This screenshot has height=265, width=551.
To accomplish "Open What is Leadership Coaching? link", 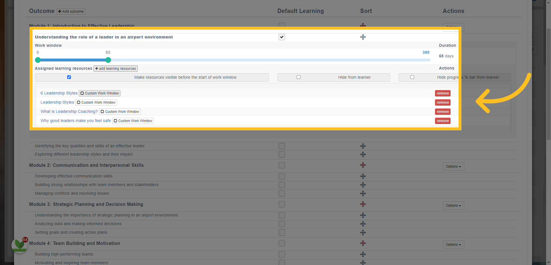I will 69,111.
